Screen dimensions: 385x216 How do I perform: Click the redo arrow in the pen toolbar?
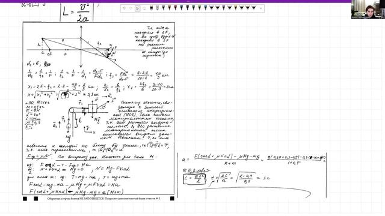point(131,8)
